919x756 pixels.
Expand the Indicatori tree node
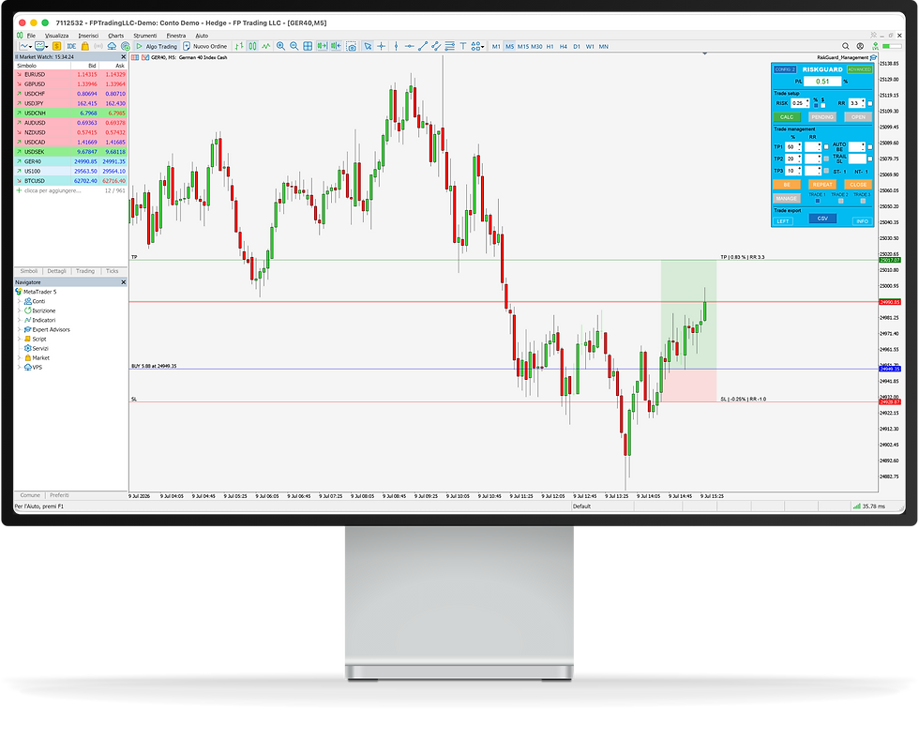click(20, 320)
